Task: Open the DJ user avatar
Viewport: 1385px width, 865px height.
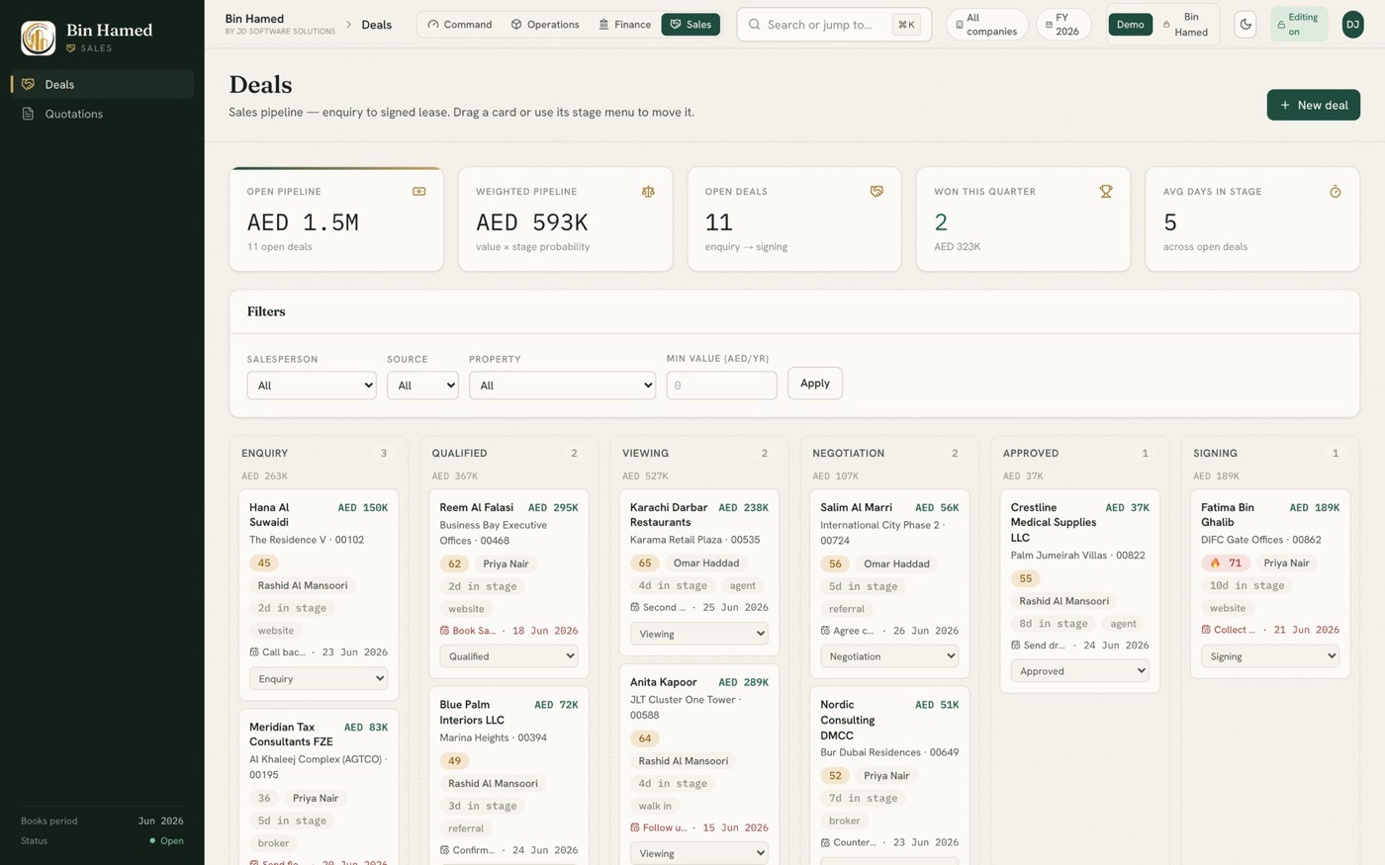Action: pos(1352,25)
